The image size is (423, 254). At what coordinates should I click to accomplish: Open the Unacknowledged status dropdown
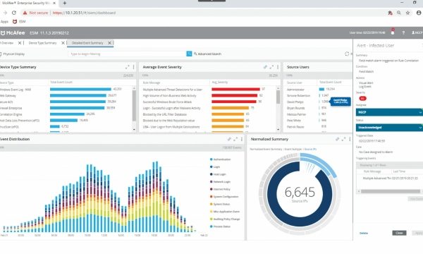coord(389,128)
